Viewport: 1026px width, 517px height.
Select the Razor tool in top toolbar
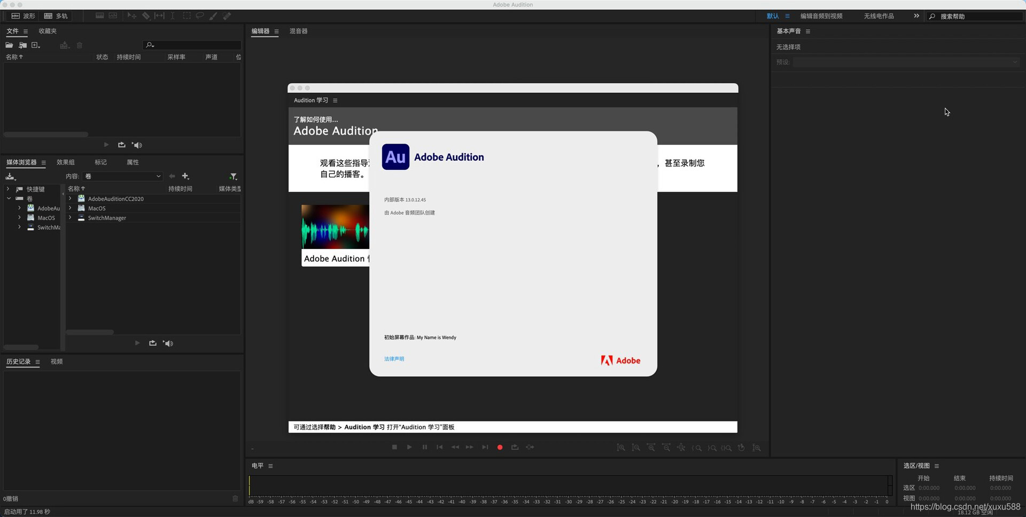[x=145, y=16]
